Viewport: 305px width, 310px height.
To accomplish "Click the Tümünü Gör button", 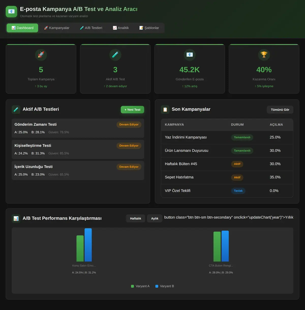I will [x=280, y=110].
